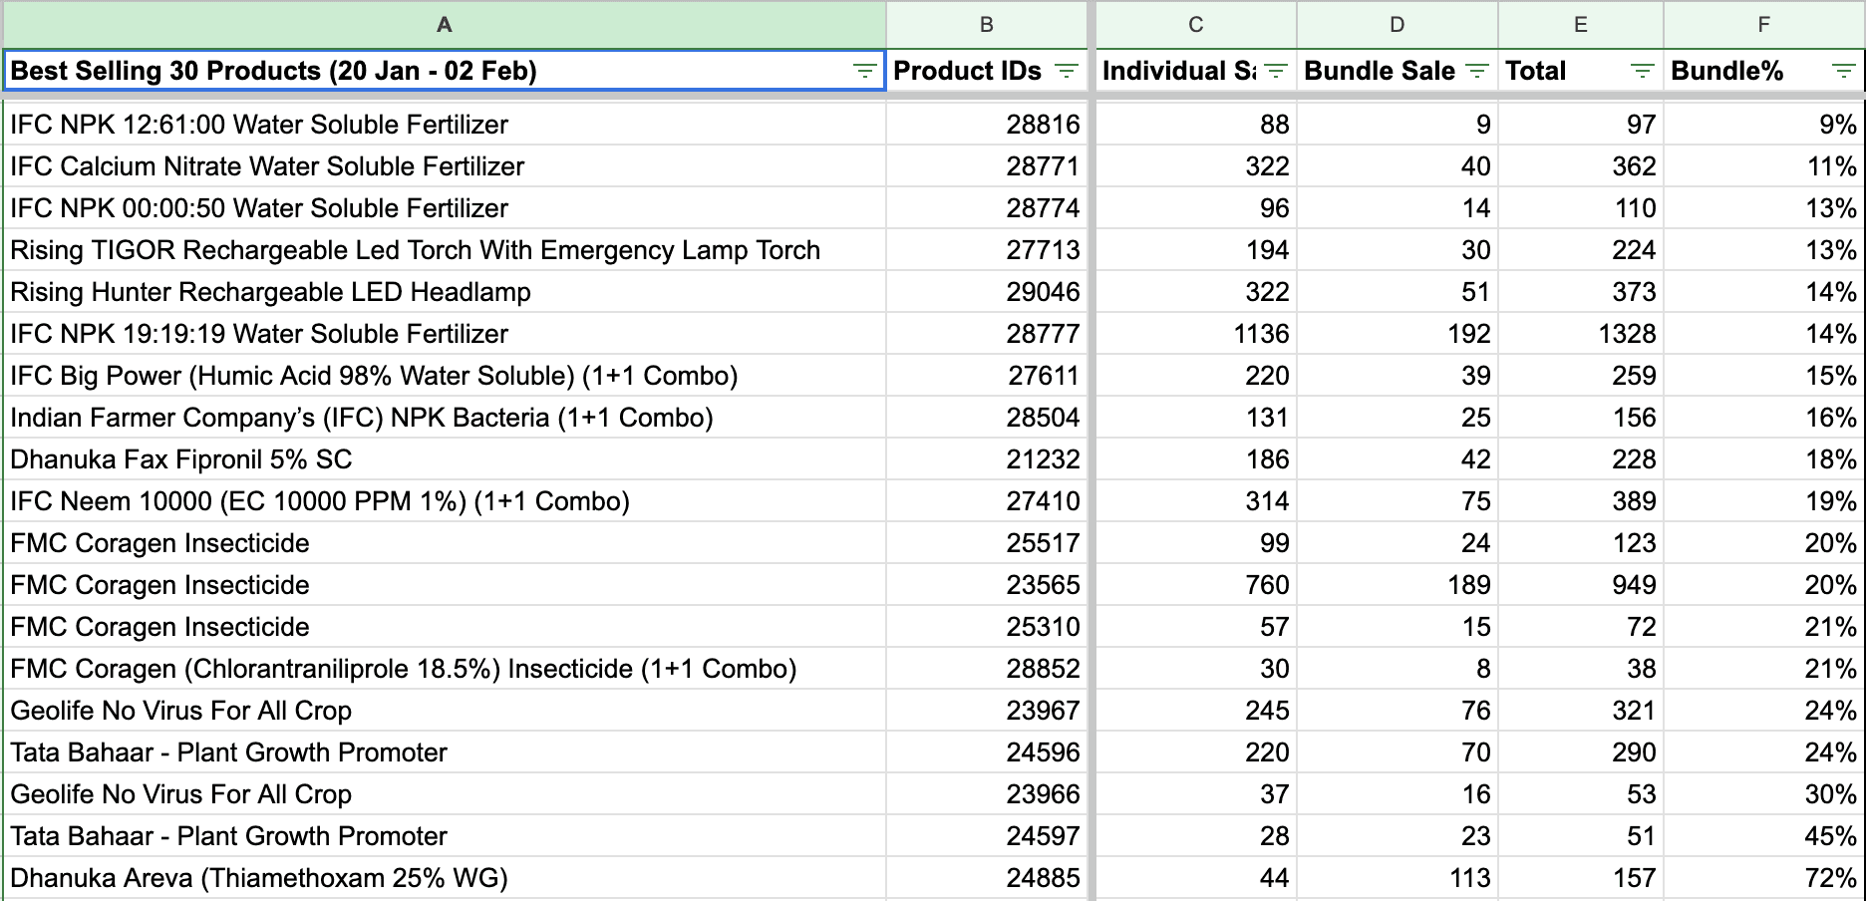Open filter dropdown for Bundle Sale column

point(1476,71)
